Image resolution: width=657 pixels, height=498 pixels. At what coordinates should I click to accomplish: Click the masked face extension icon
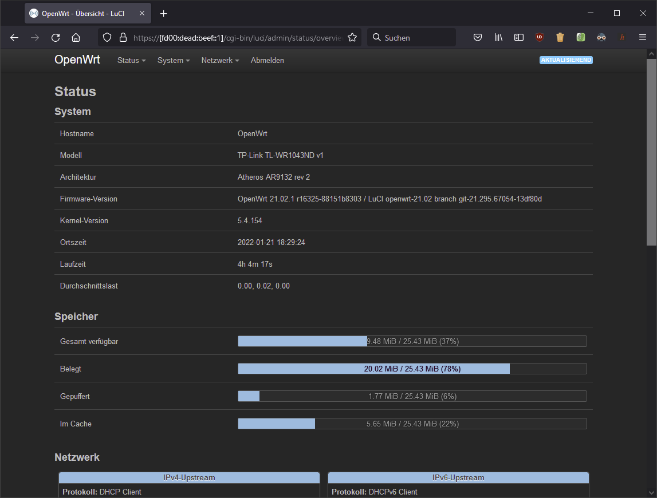601,38
